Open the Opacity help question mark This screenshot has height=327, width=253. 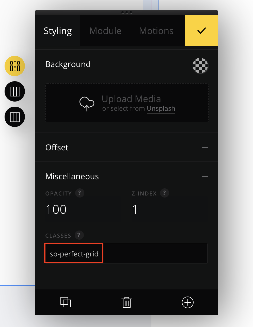[x=80, y=193]
